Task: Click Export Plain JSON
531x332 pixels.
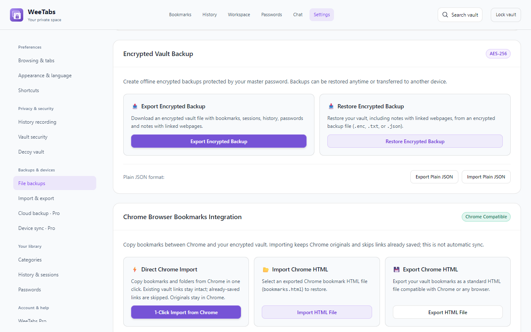Action: tap(434, 177)
